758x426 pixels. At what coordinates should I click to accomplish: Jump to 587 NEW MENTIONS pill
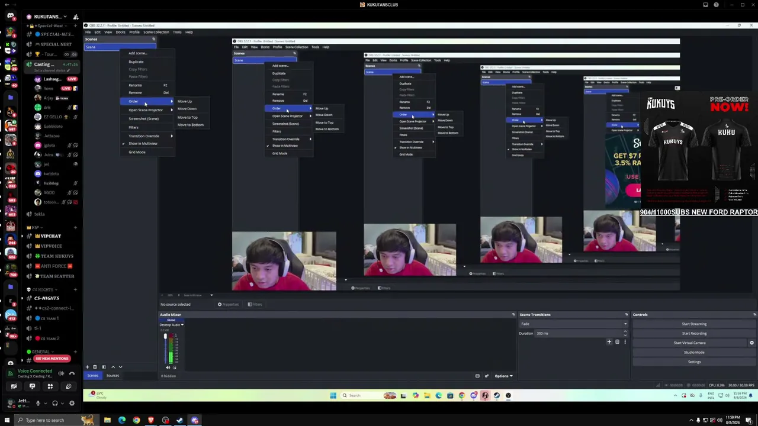click(52, 359)
